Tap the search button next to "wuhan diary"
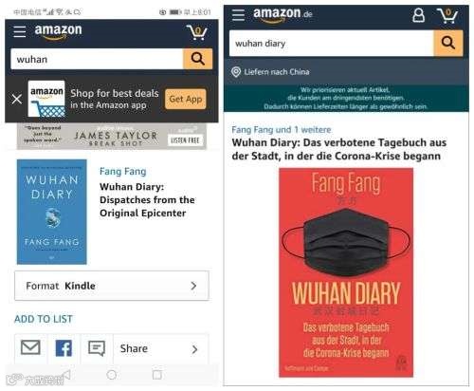The image size is (474, 391). (448, 43)
